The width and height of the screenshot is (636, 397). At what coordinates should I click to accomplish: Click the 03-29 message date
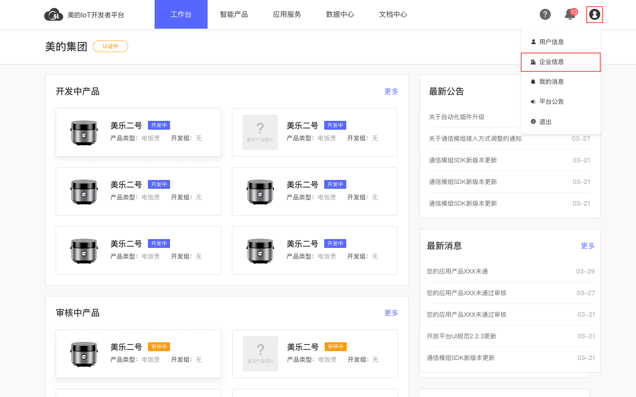[586, 271]
